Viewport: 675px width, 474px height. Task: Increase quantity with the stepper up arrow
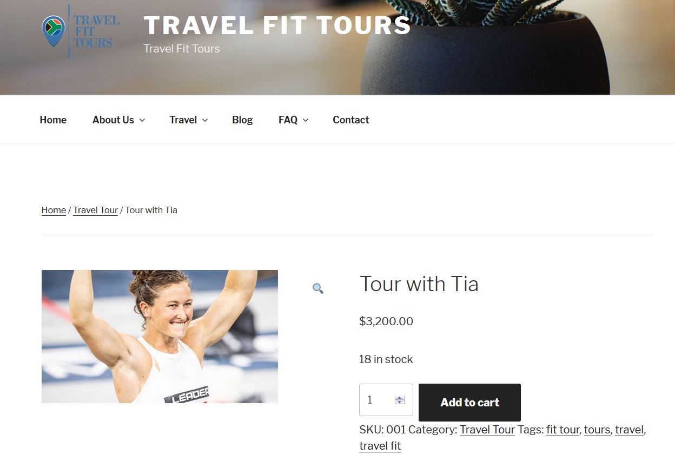(400, 398)
